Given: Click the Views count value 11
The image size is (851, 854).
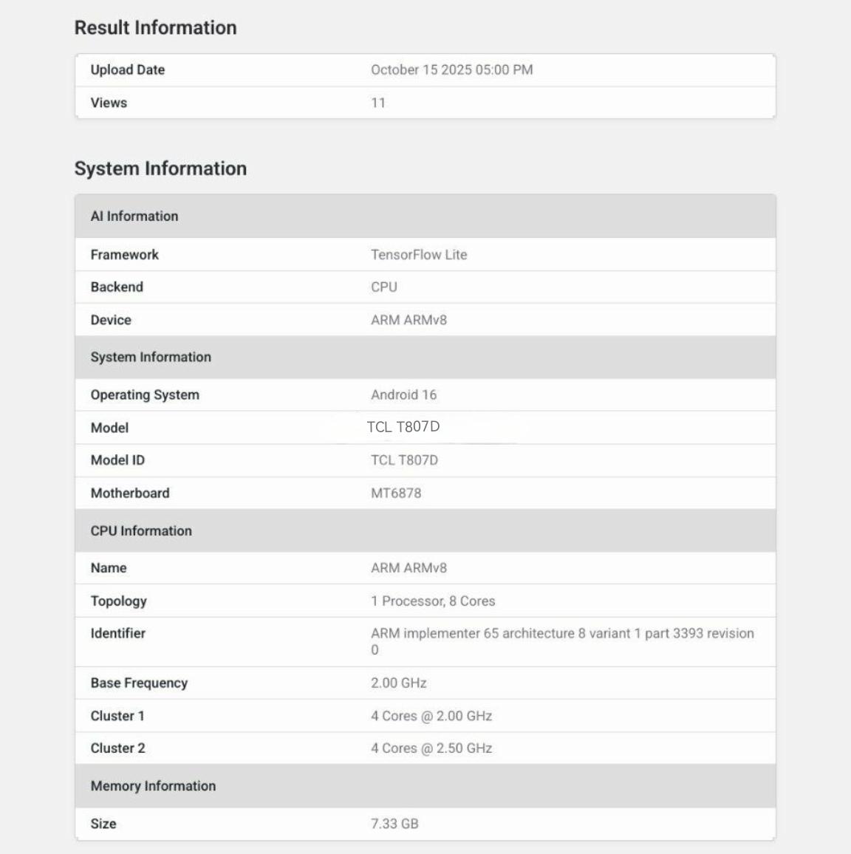Looking at the screenshot, I should (x=378, y=103).
